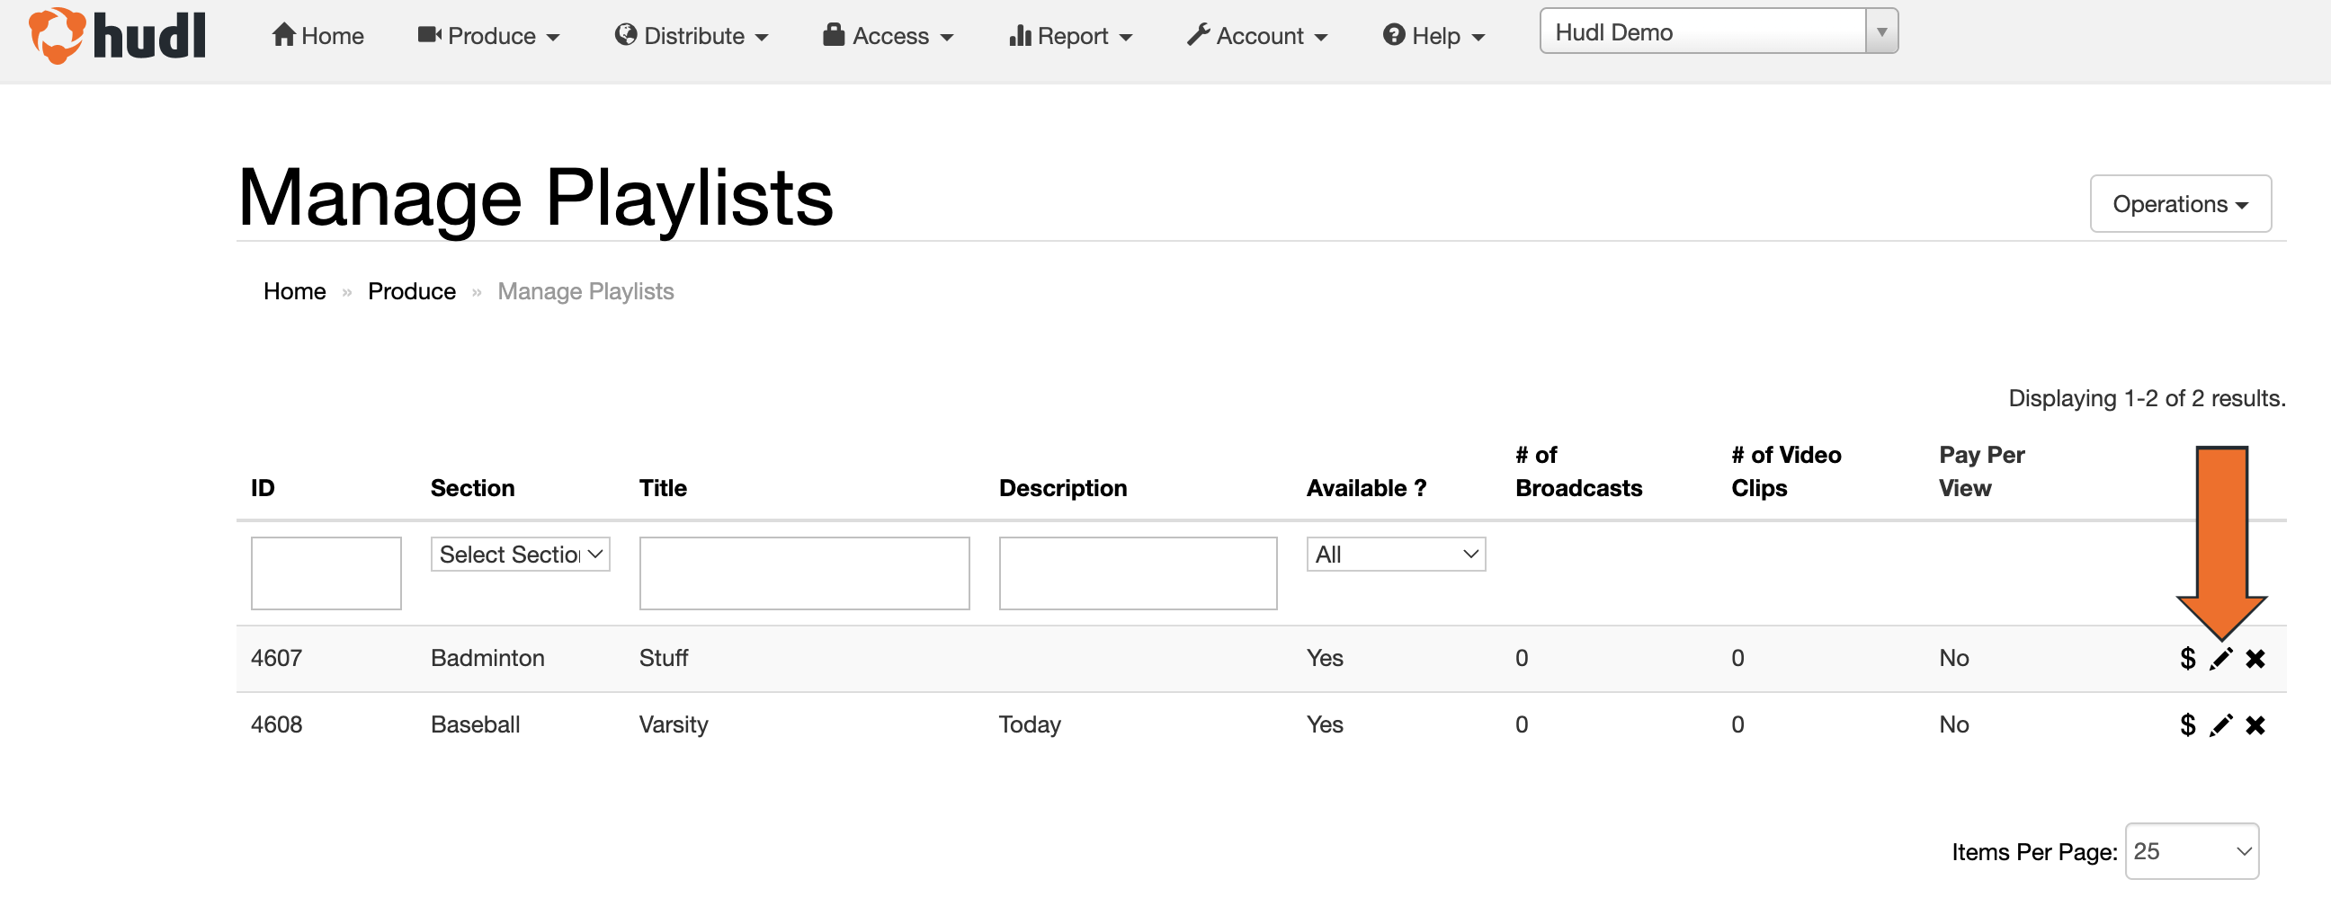Change Items Per Page dropdown
Viewport: 2331px width, 915px height.
click(2191, 851)
